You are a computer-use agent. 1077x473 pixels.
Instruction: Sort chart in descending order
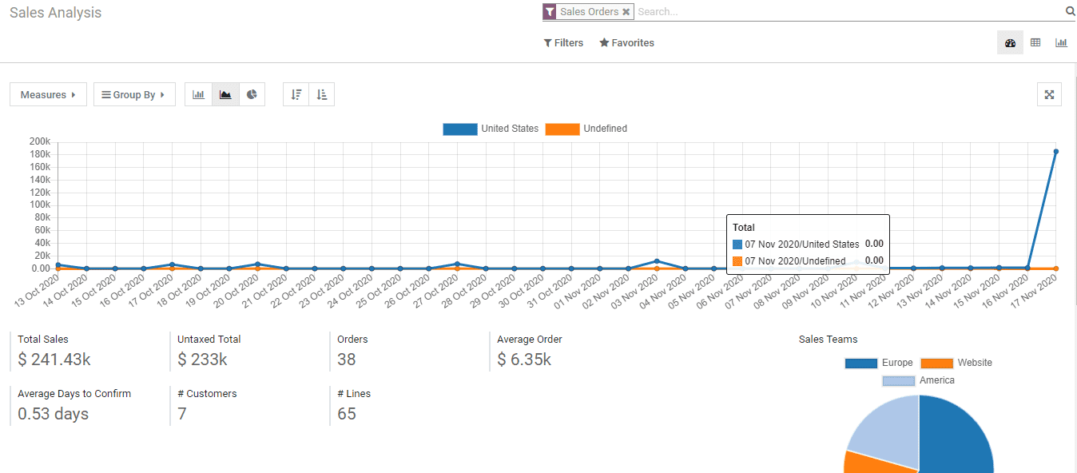point(296,94)
